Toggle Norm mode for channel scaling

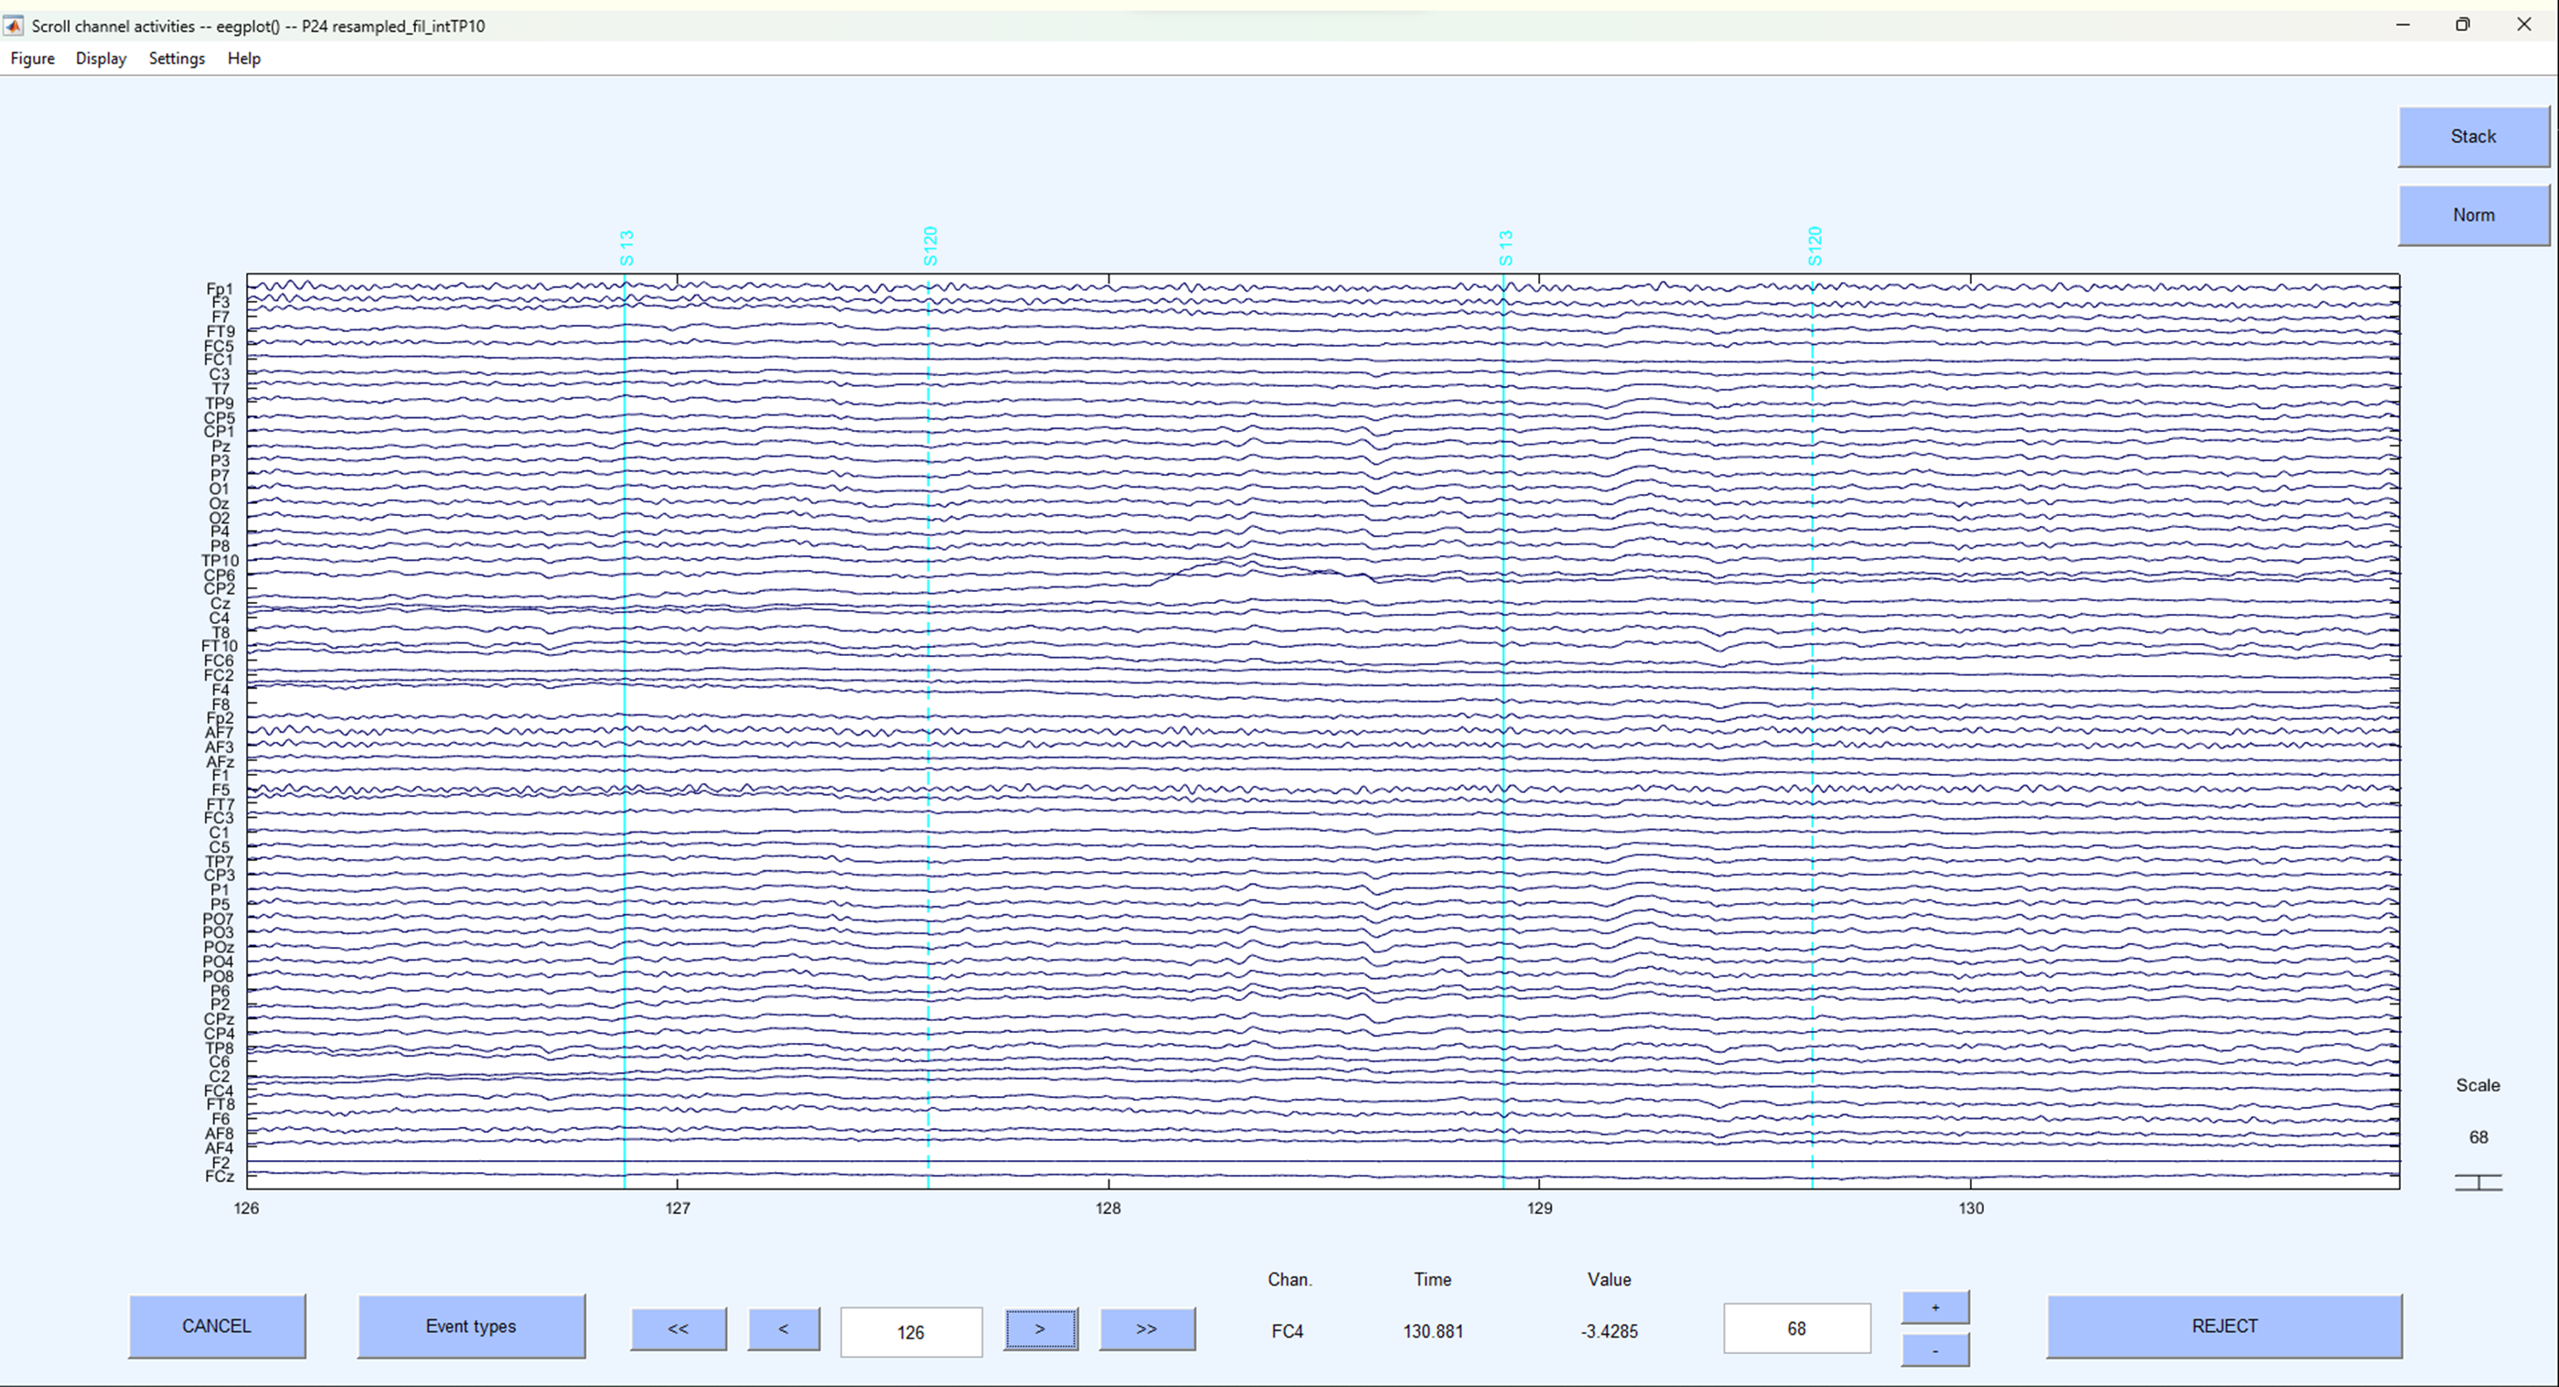click(2473, 215)
